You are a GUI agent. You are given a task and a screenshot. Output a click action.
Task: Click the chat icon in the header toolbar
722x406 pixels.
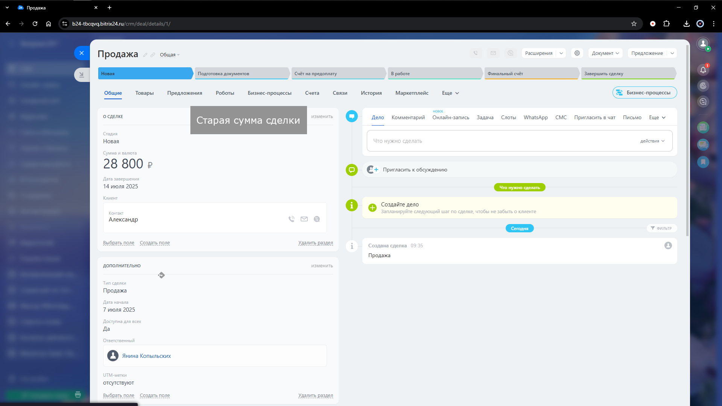pos(510,53)
